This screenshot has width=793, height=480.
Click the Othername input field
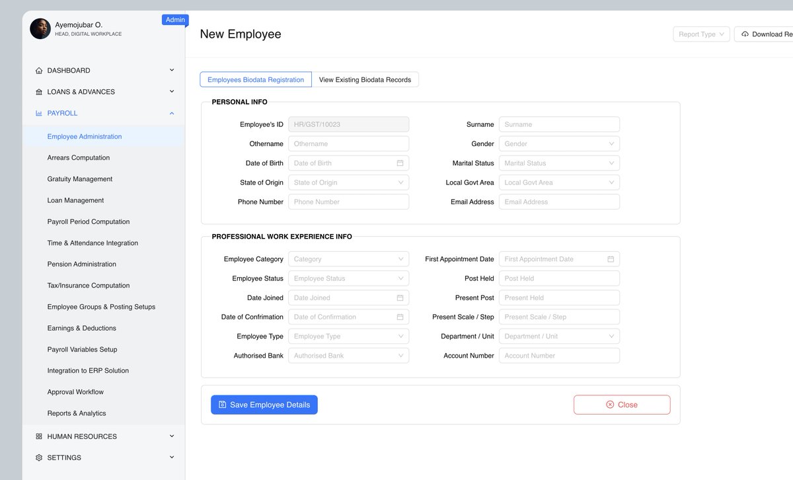click(348, 143)
